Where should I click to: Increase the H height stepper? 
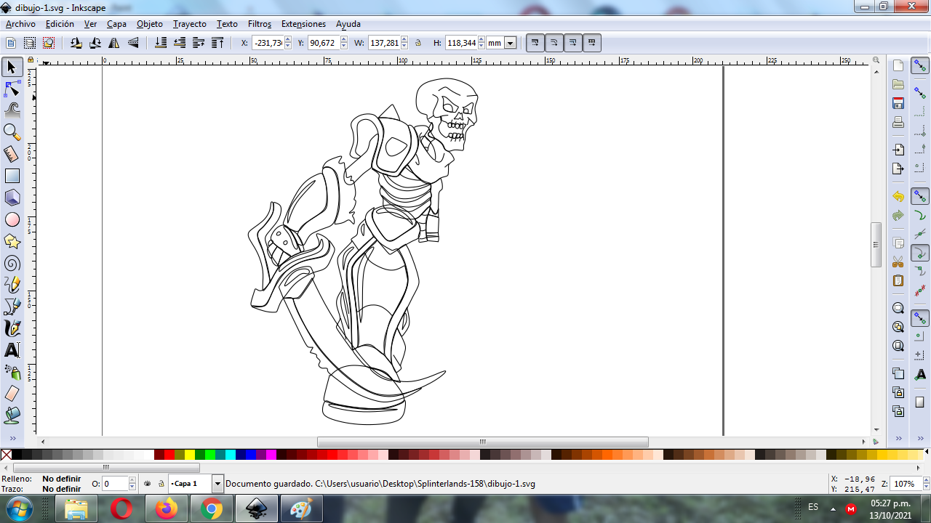[482, 40]
